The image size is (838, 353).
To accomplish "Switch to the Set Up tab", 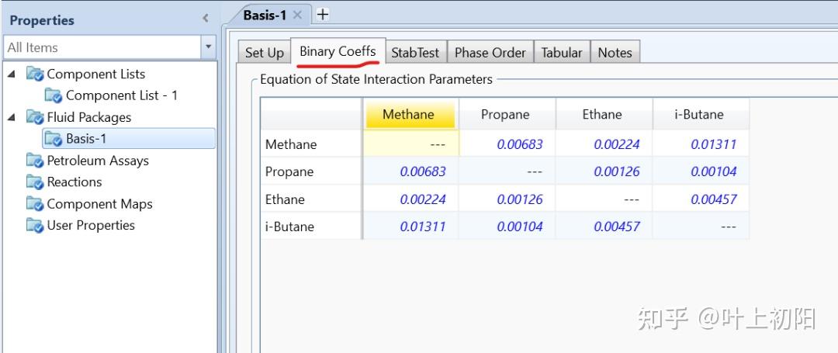I will 265,53.
